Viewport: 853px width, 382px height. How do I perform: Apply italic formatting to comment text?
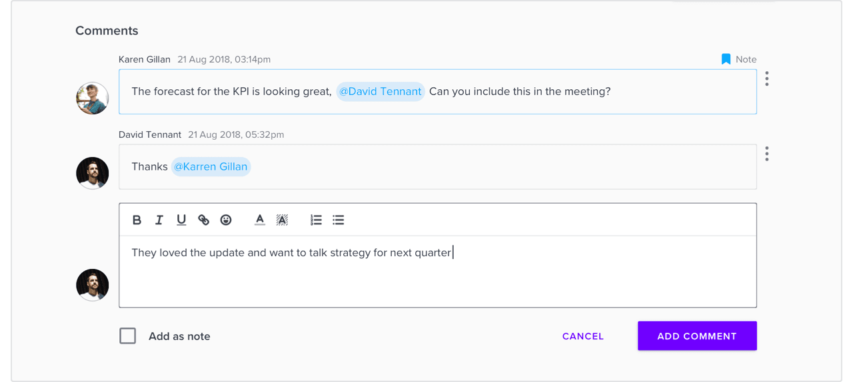pyautogui.click(x=159, y=220)
